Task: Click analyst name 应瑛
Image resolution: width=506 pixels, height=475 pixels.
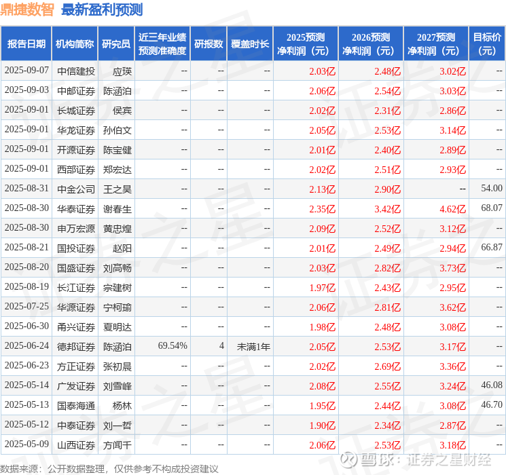Action: click(122, 71)
